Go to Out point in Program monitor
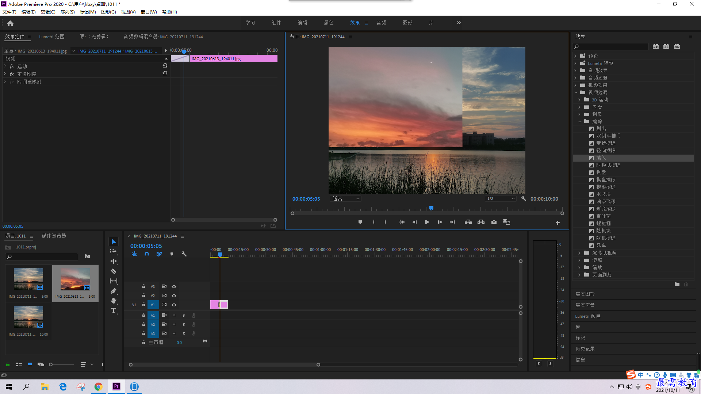 [x=453, y=222]
